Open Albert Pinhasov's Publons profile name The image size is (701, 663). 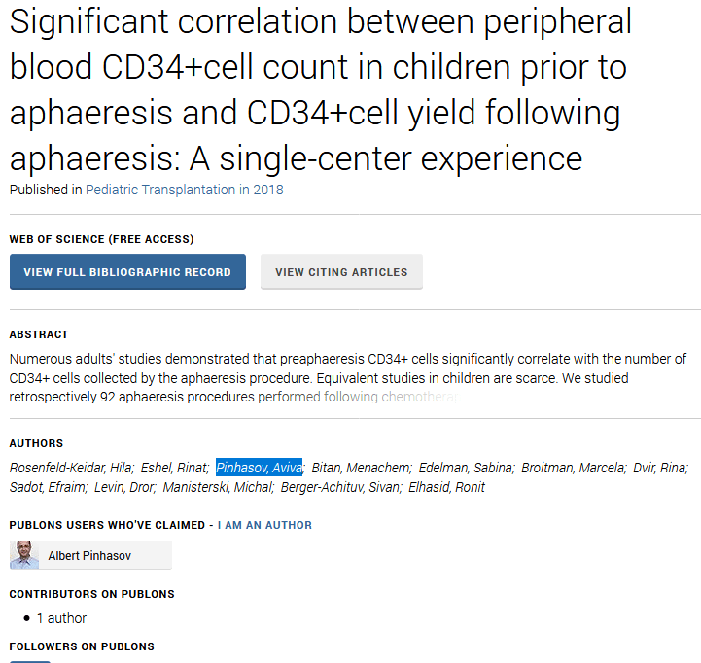tap(89, 556)
